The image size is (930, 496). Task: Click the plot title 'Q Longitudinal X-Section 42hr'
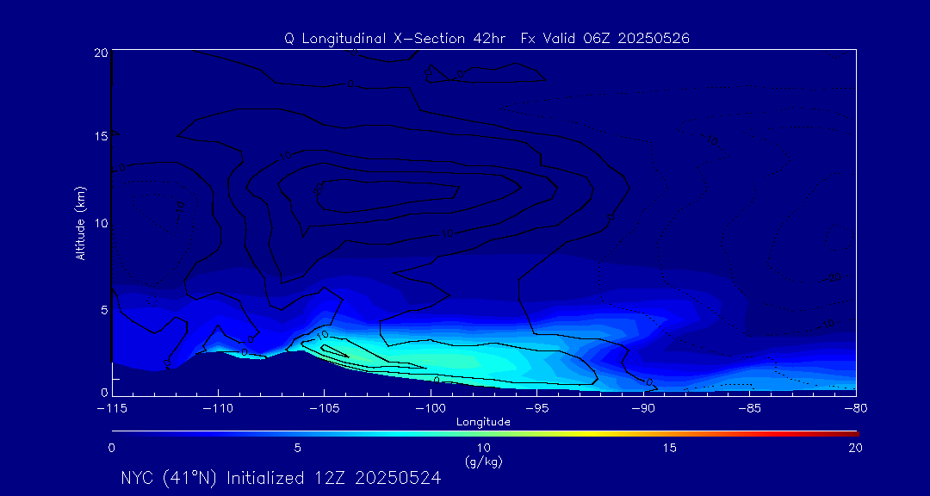395,39
